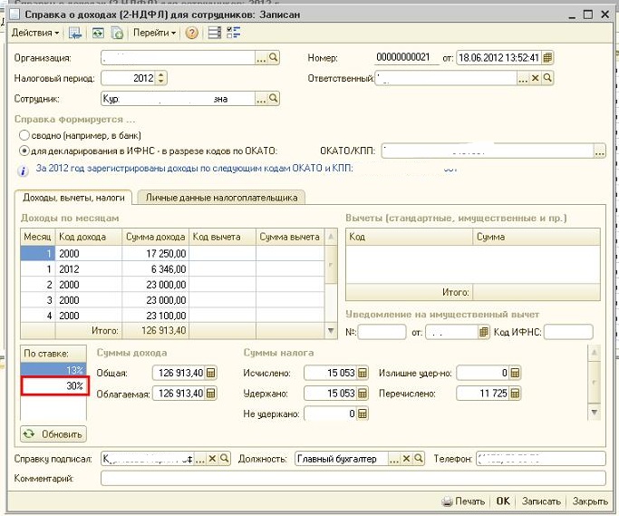Open the Доходы, вычеты, налоги tab
The width and height of the screenshot is (619, 516).
pos(73,197)
